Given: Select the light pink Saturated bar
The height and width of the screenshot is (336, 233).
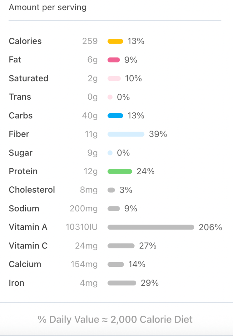Looking at the screenshot, I should (x=114, y=78).
